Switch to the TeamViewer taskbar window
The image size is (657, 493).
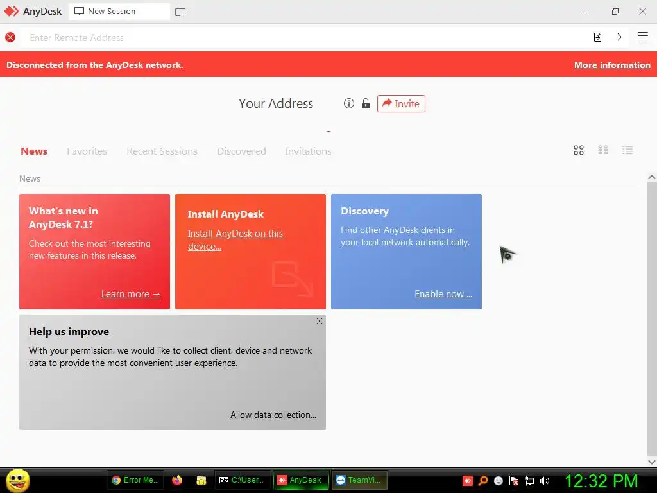tap(359, 480)
